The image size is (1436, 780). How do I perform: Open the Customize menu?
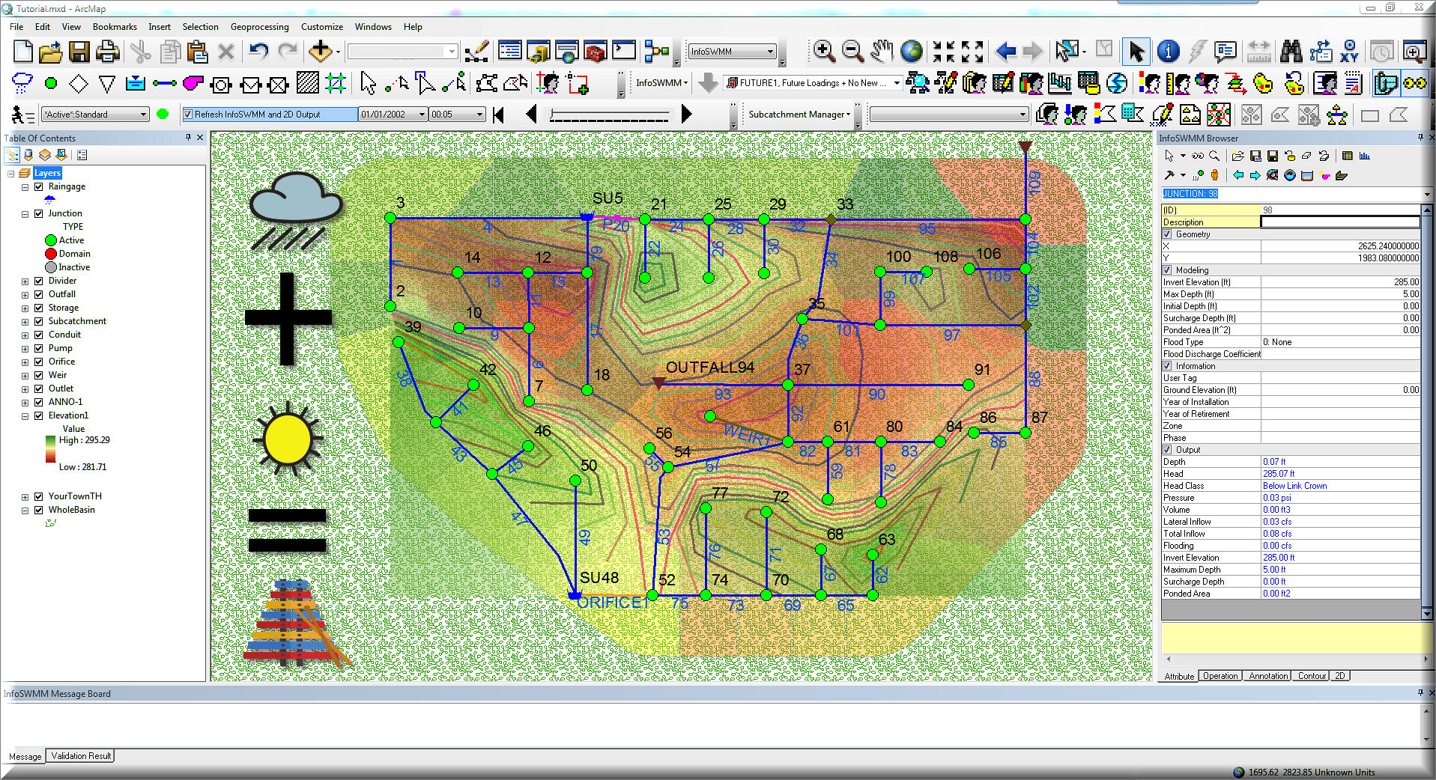point(322,27)
